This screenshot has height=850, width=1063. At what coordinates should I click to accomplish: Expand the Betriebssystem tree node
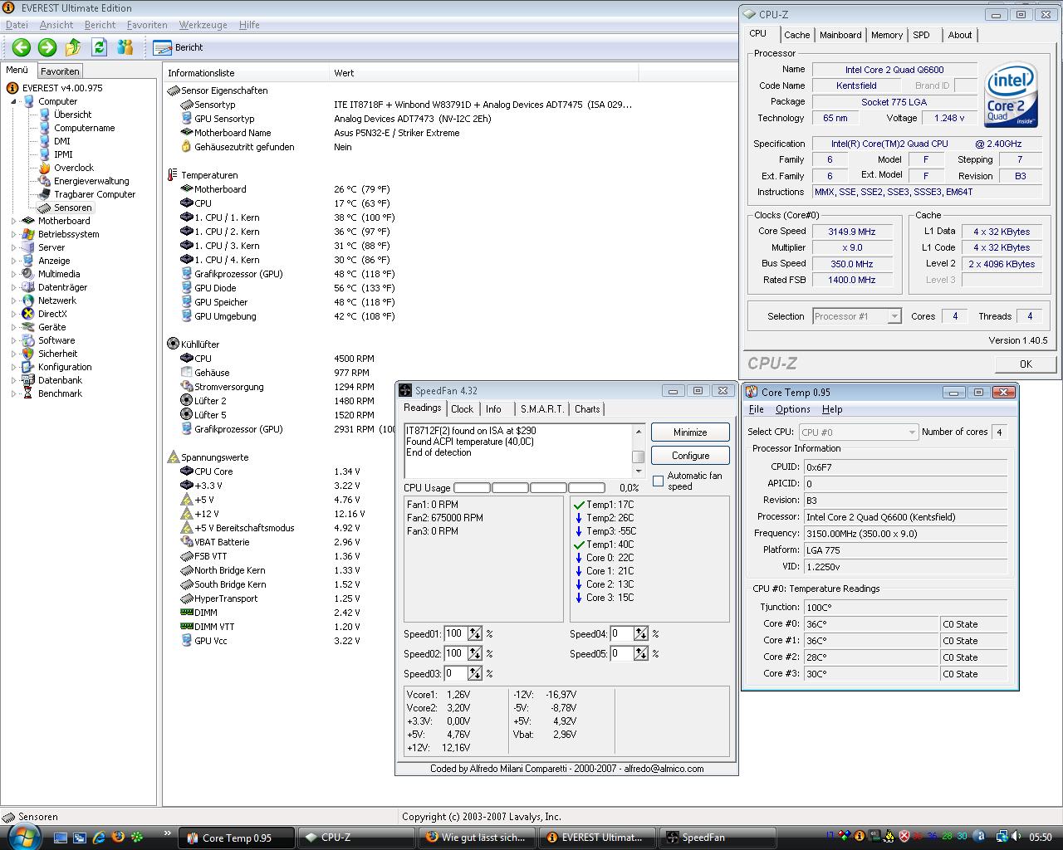[14, 234]
